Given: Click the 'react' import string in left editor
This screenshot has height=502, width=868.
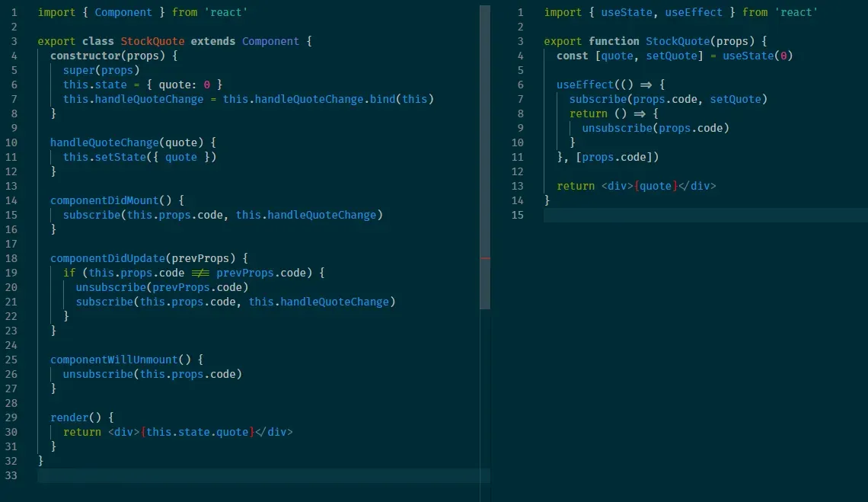Looking at the screenshot, I should 226,12.
